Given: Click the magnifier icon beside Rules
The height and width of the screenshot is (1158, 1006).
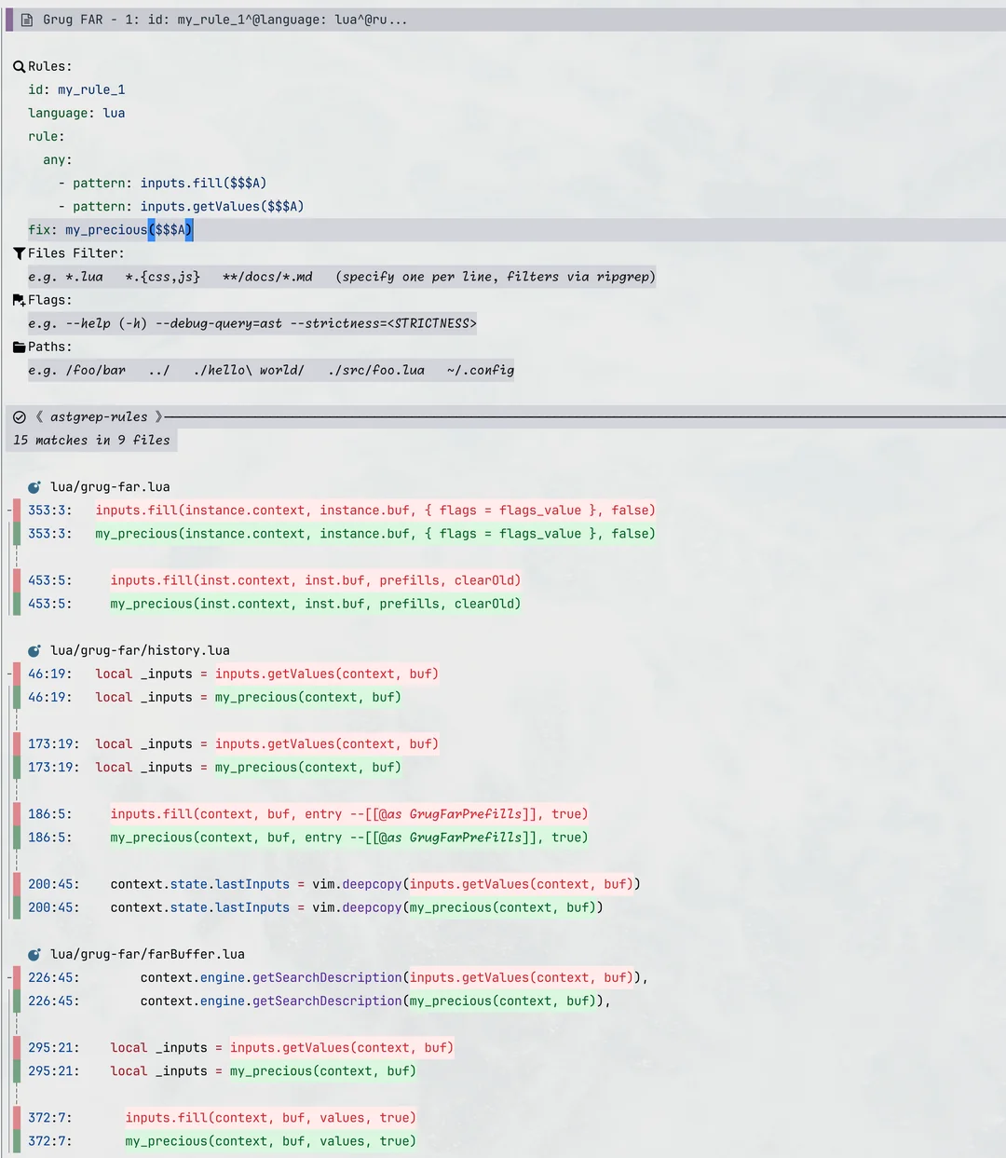Looking at the screenshot, I should 19,67.
